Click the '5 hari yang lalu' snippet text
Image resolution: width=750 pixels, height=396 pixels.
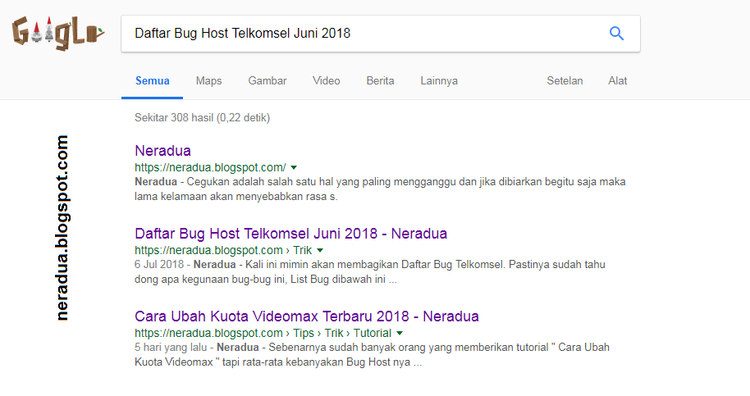click(x=172, y=348)
